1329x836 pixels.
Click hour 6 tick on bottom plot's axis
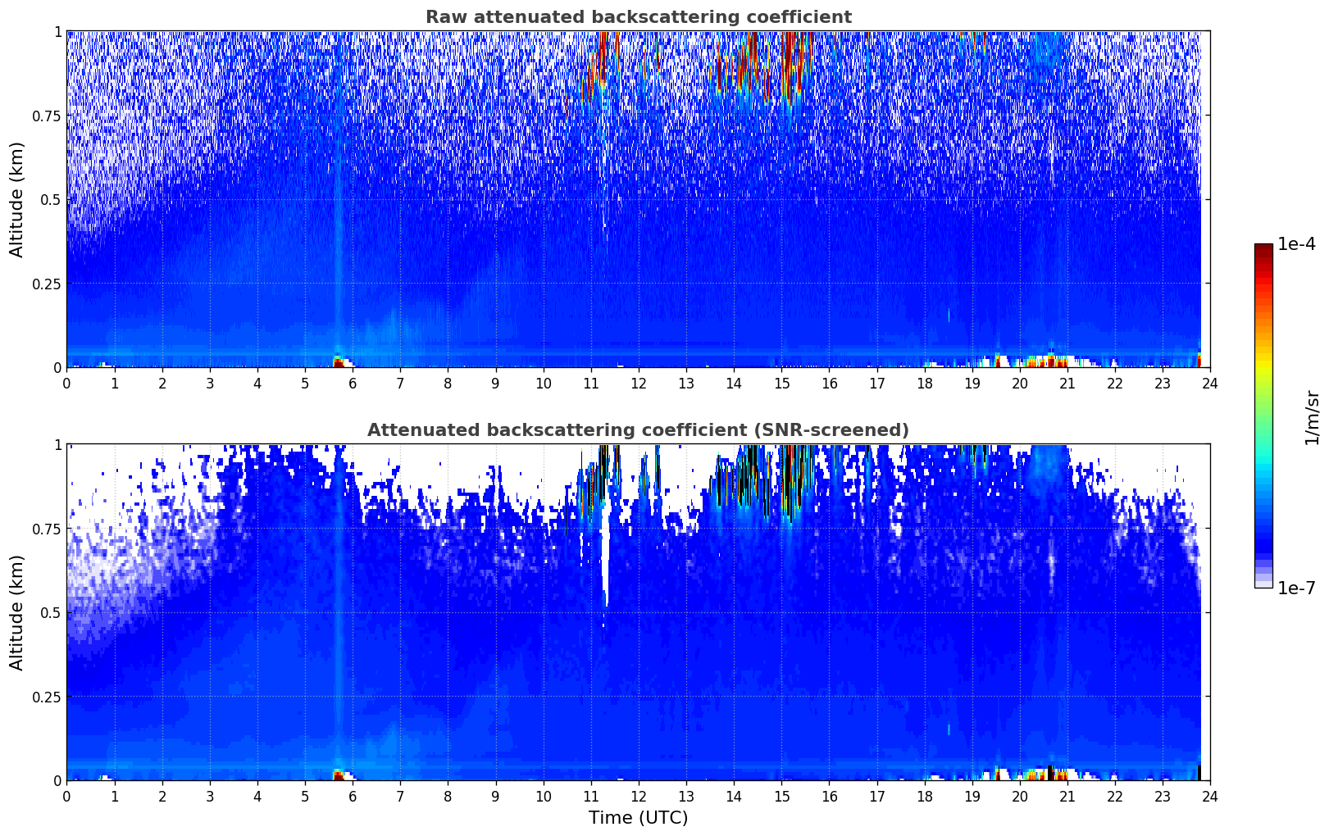click(353, 796)
